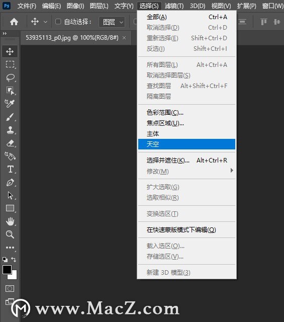Screen dimensions: 284x322
Task: Open the 3D(D) menu
Action: click(198, 6)
